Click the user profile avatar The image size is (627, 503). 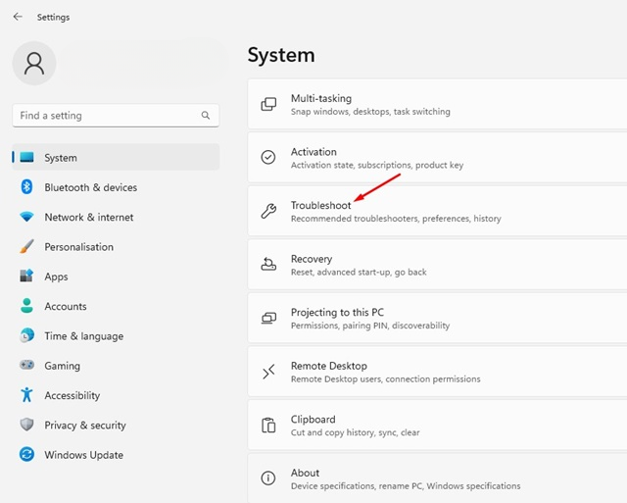pyautogui.click(x=34, y=63)
